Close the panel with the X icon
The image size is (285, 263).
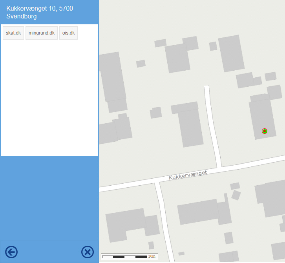pyautogui.click(x=88, y=252)
